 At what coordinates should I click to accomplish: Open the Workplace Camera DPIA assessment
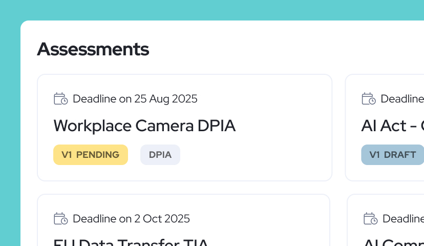(x=144, y=126)
